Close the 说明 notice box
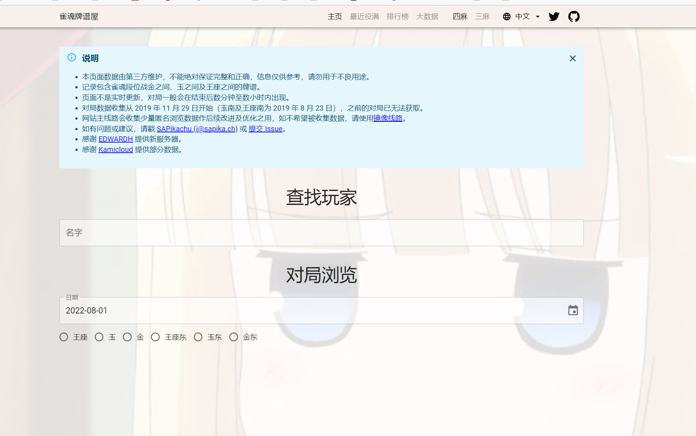Viewport: 696px width, 436px height. [573, 59]
